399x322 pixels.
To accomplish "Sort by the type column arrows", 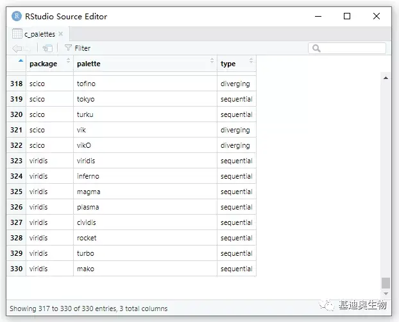I will tap(251, 61).
